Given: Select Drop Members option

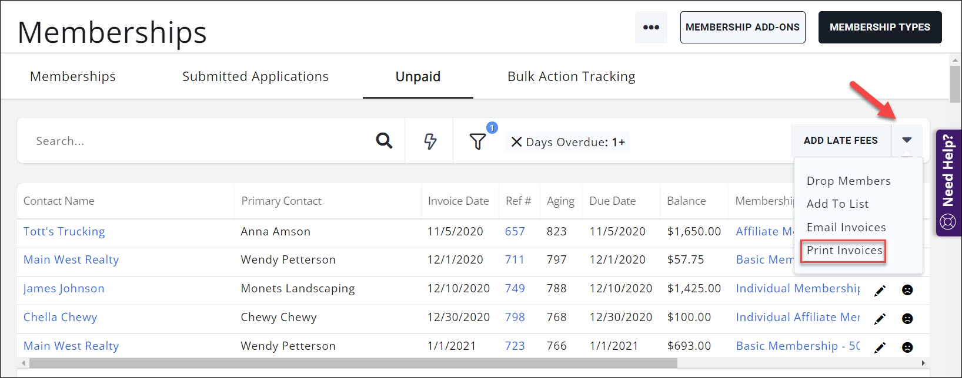Looking at the screenshot, I should pyautogui.click(x=849, y=181).
